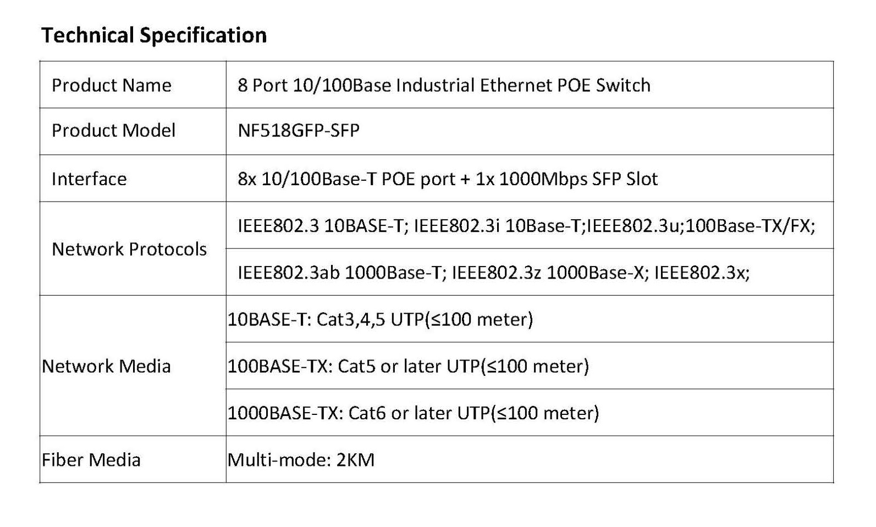Viewport: 876px width, 527px height.
Task: Select the Network Media label cell
Action: tap(133, 365)
